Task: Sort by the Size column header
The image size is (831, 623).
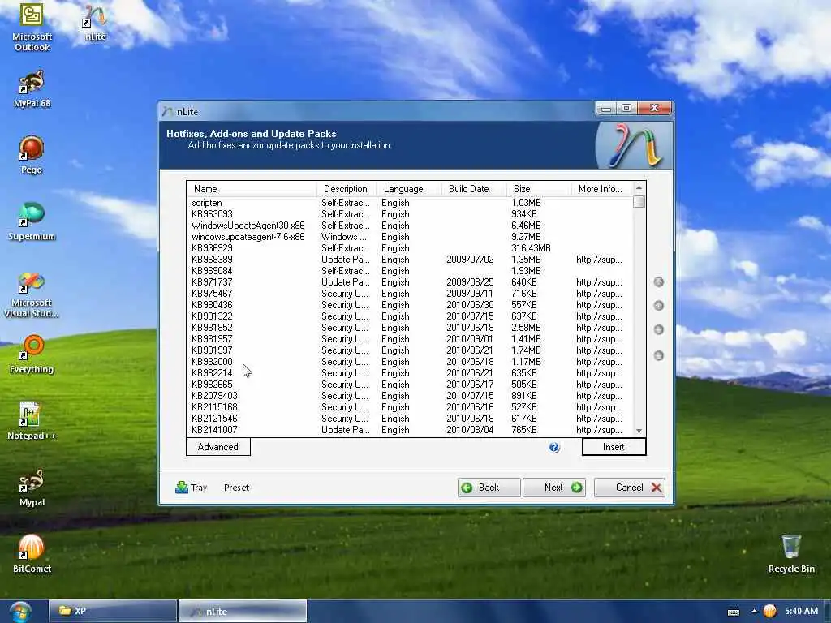Action: [539, 189]
